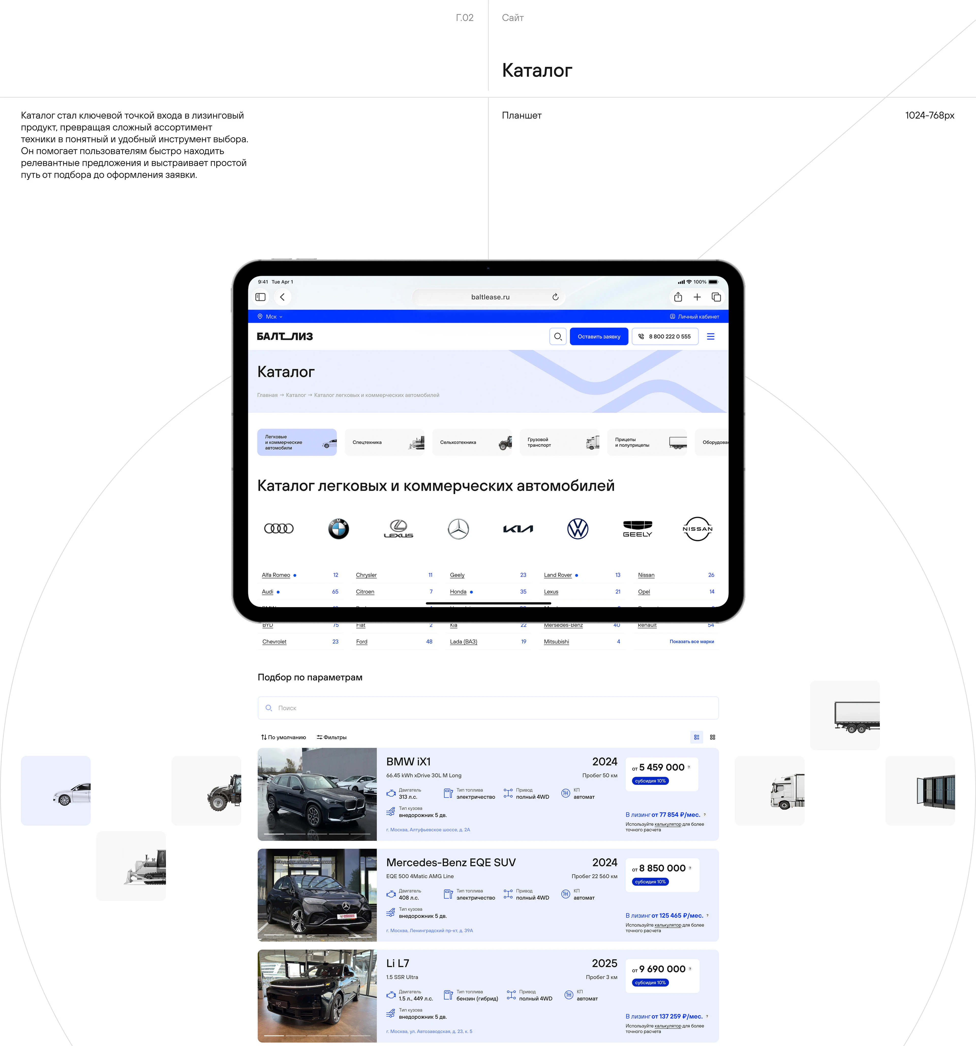This screenshot has height=1046, width=976.
Task: Click the Safari sidebar toggle icon
Action: pos(260,297)
